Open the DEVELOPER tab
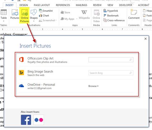The height and width of the screenshot is (130, 152). [126, 5]
